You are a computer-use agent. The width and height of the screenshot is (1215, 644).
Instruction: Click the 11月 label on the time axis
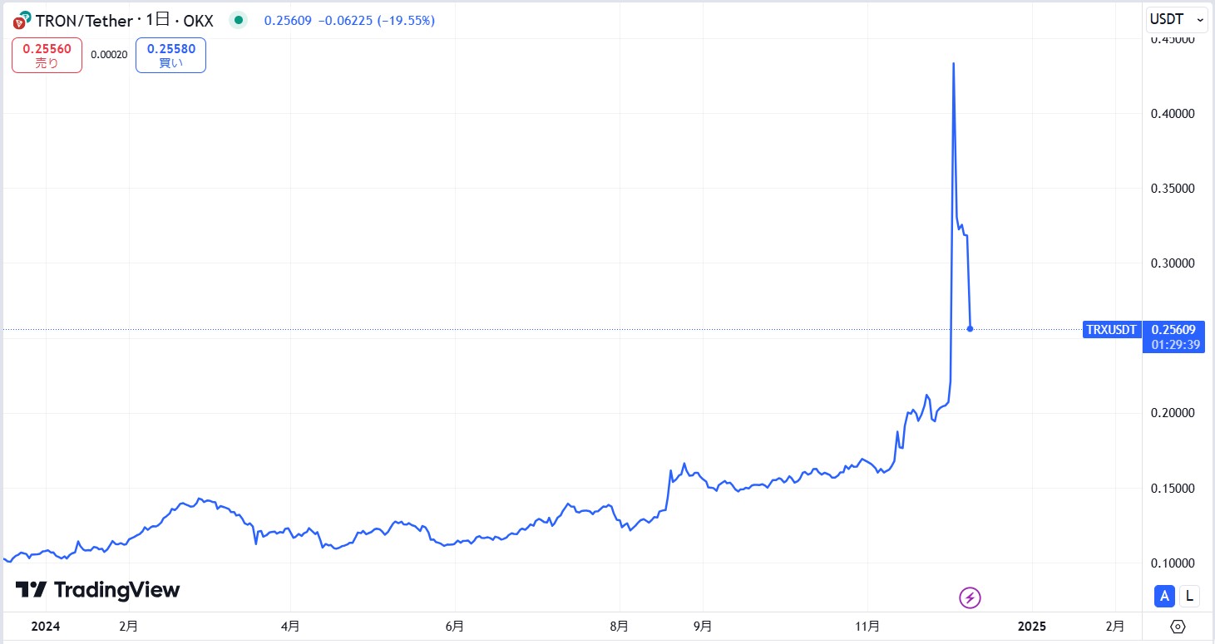coord(867,626)
